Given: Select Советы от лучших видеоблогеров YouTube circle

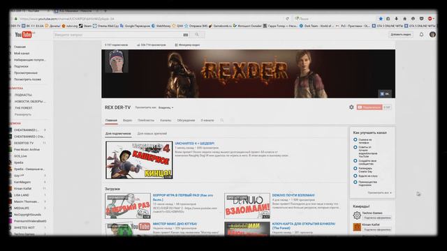Looking at the screenshot, I should pos(356,147).
